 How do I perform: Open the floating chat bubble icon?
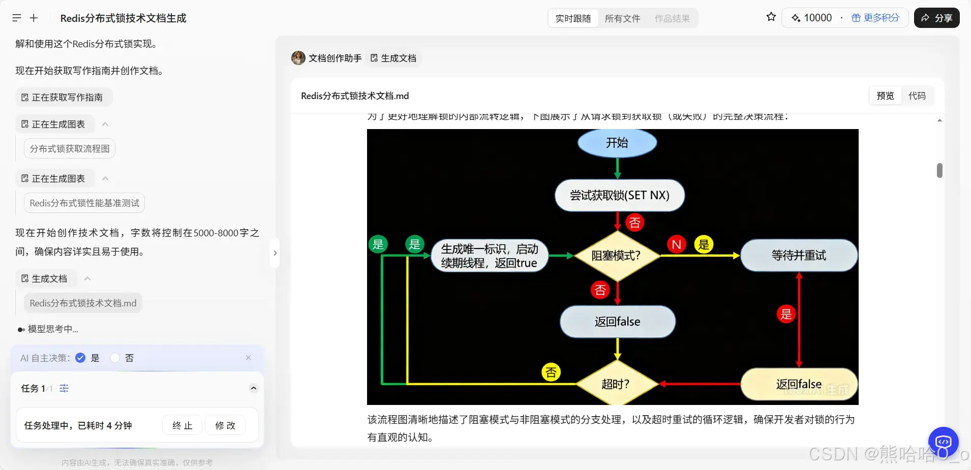pyautogui.click(x=944, y=442)
